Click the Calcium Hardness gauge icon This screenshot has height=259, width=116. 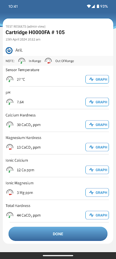click(10, 125)
